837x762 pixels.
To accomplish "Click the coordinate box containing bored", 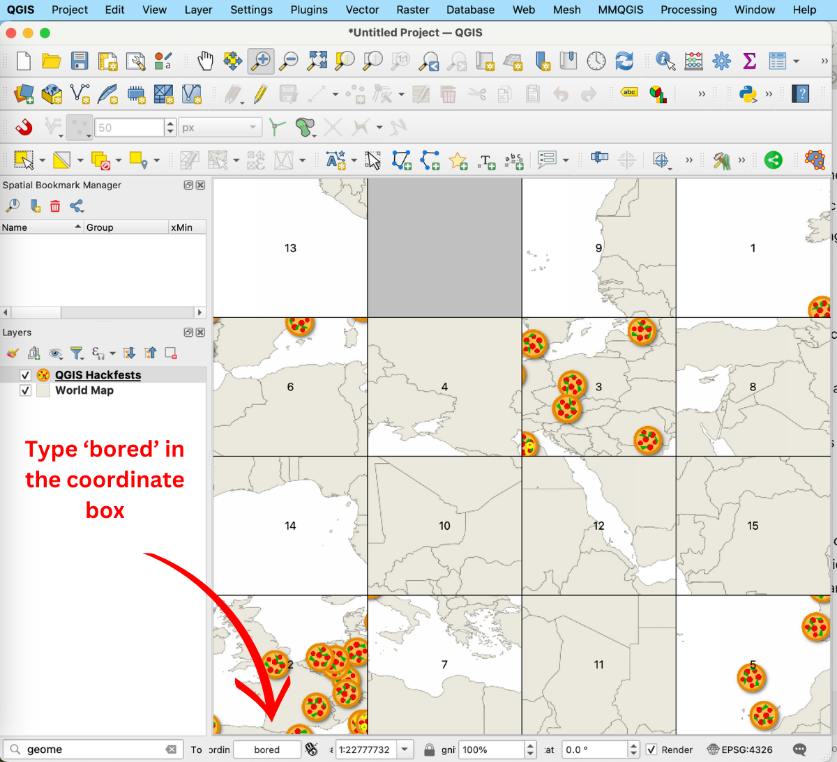I will pos(267,749).
